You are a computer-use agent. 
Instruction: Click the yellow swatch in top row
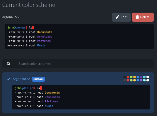click(x=135, y=77)
